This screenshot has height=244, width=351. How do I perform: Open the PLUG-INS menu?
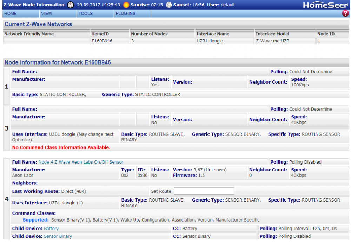(x=125, y=14)
